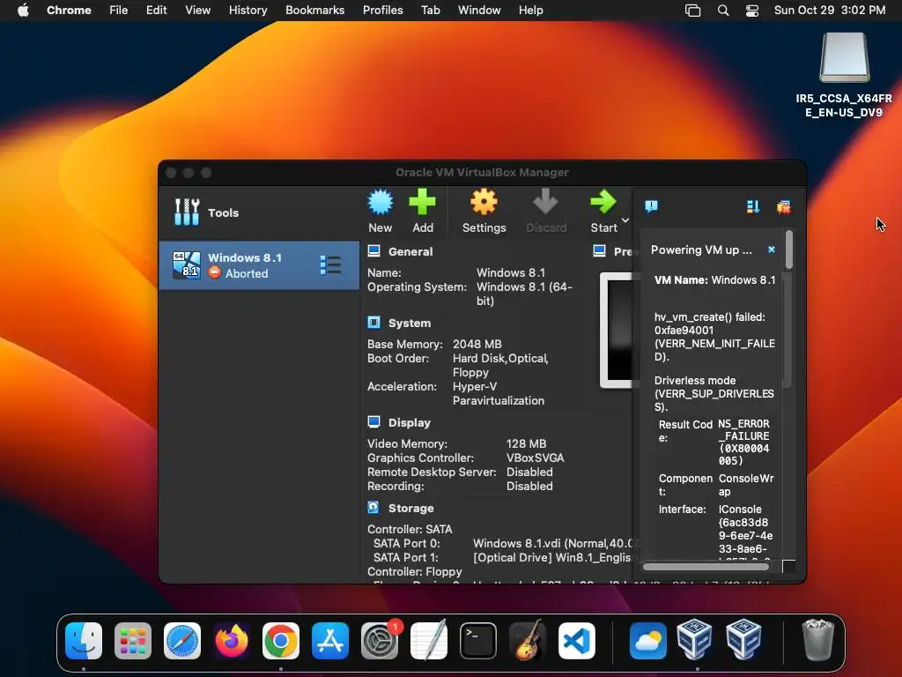Image resolution: width=902 pixels, height=677 pixels.
Task: Click the Optical Drive Win8.1 entry
Action: pos(552,557)
